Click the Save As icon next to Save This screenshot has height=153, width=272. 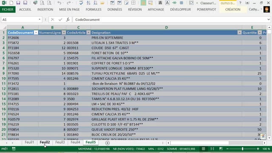coord(25,3)
